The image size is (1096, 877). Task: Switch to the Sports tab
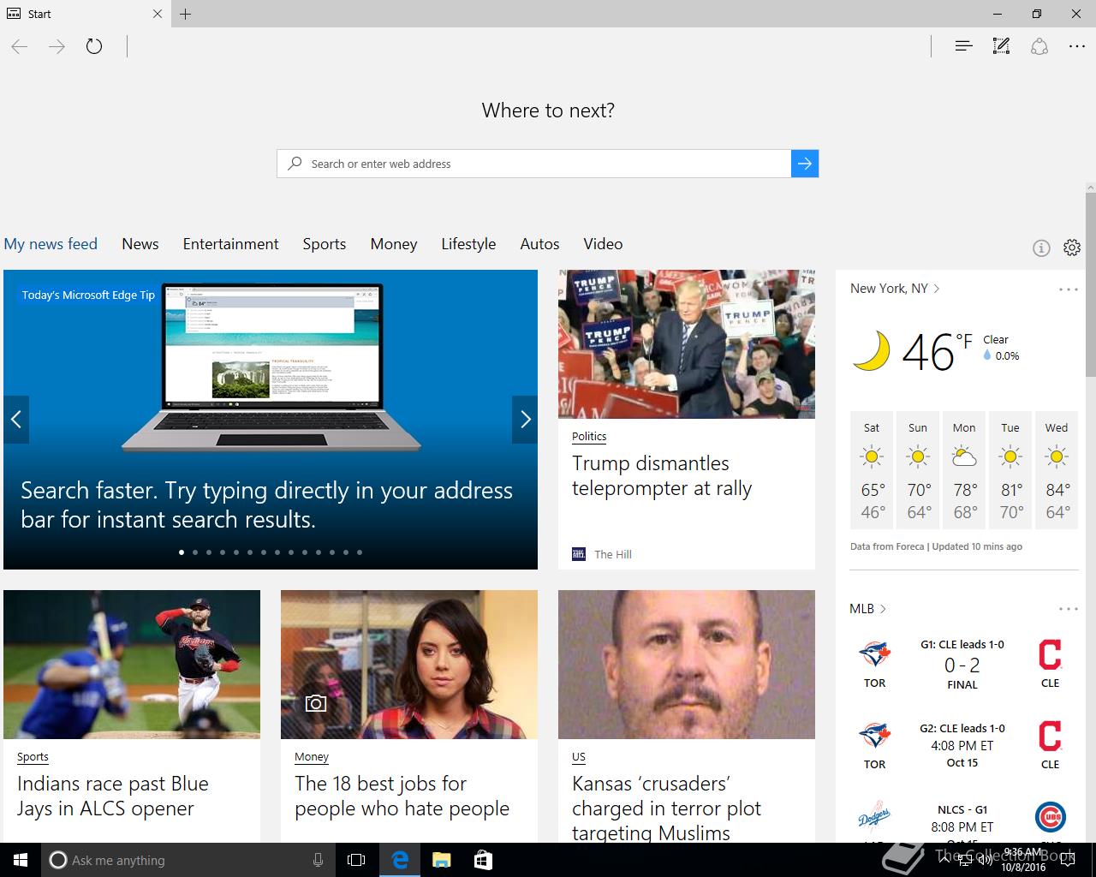325,244
